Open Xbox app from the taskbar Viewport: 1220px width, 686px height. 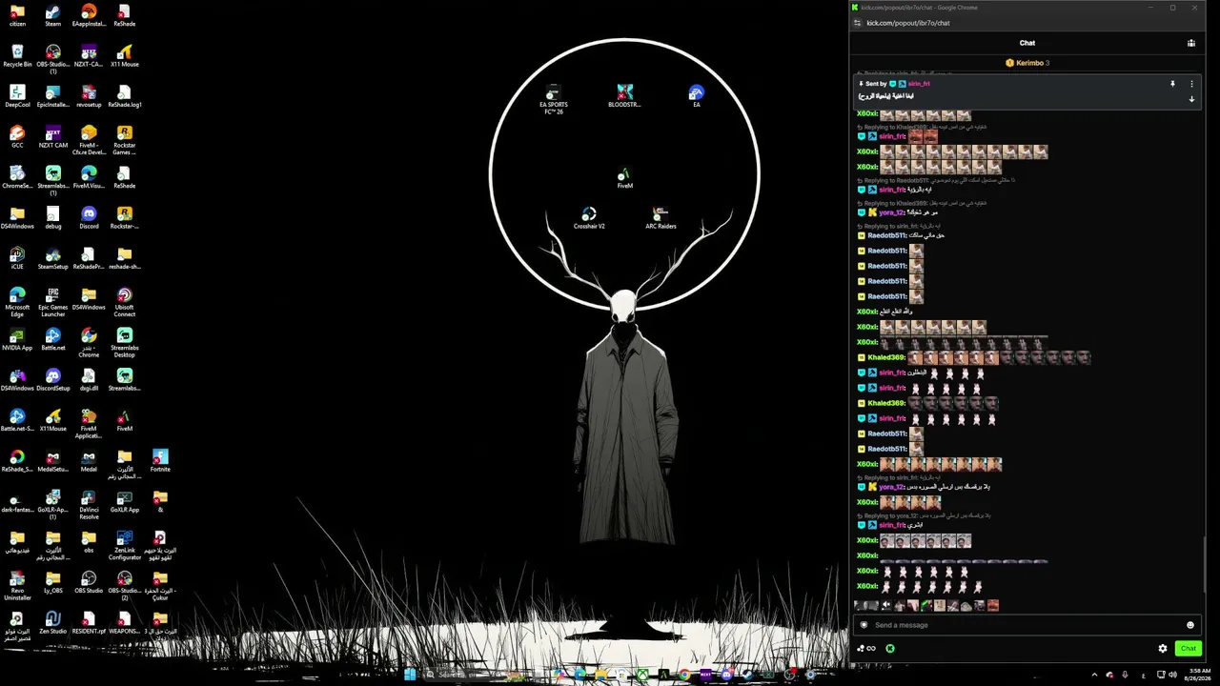coord(642,675)
